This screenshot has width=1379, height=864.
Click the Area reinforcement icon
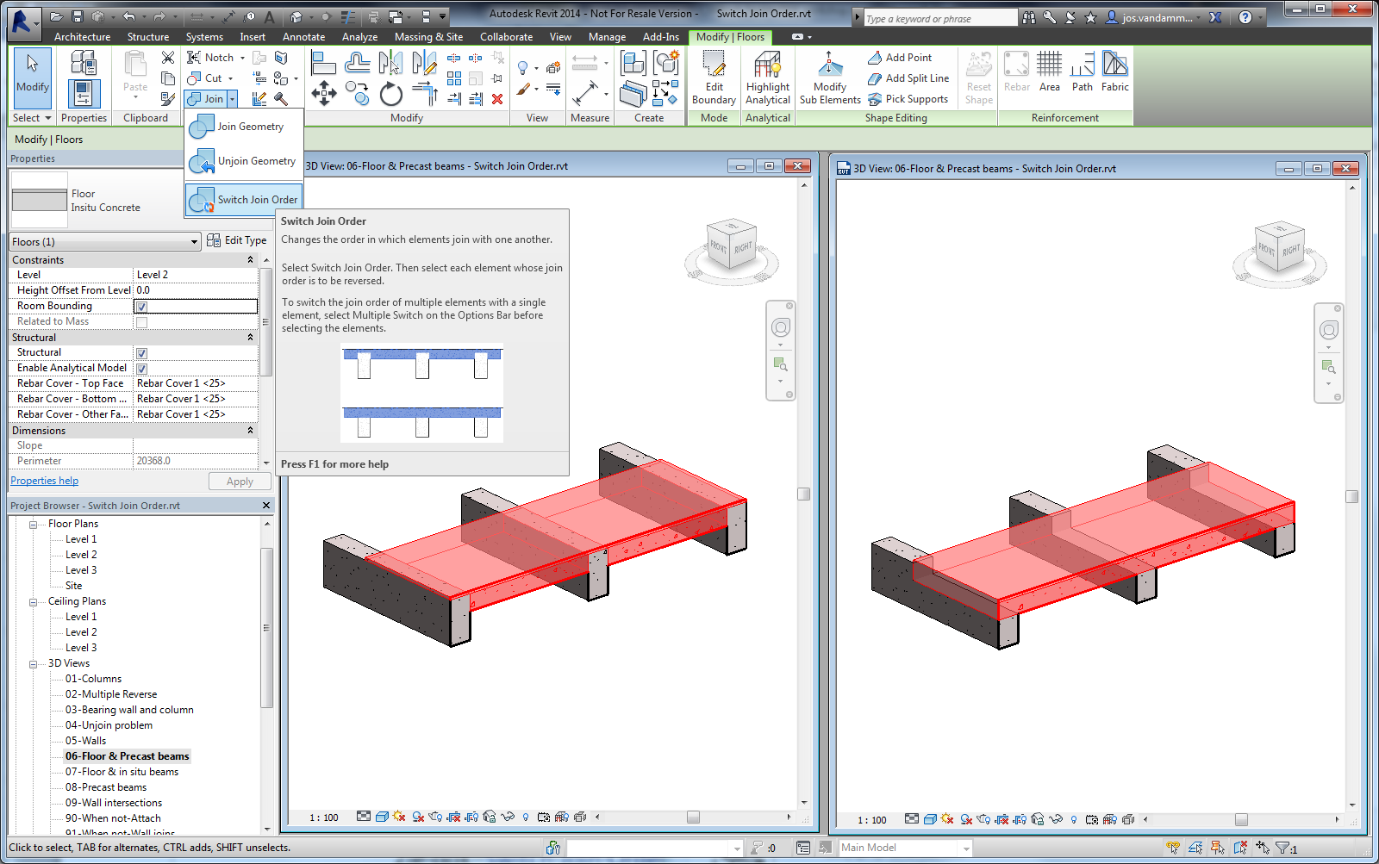pyautogui.click(x=1050, y=71)
